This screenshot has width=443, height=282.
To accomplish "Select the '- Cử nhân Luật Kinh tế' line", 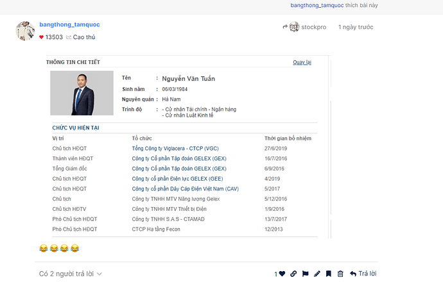I will tap(187, 115).
